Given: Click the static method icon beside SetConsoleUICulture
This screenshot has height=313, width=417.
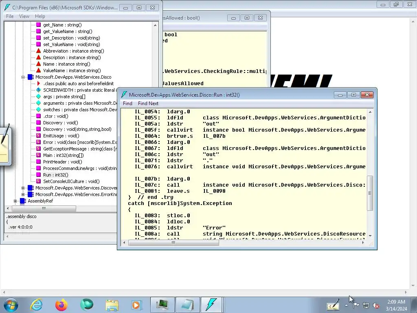Looking at the screenshot, I should tap(39, 181).
